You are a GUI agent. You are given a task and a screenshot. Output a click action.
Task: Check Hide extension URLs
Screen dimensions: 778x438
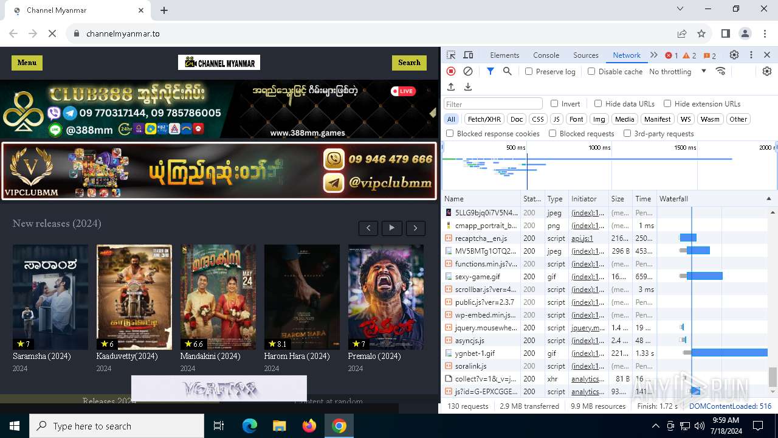(x=667, y=103)
